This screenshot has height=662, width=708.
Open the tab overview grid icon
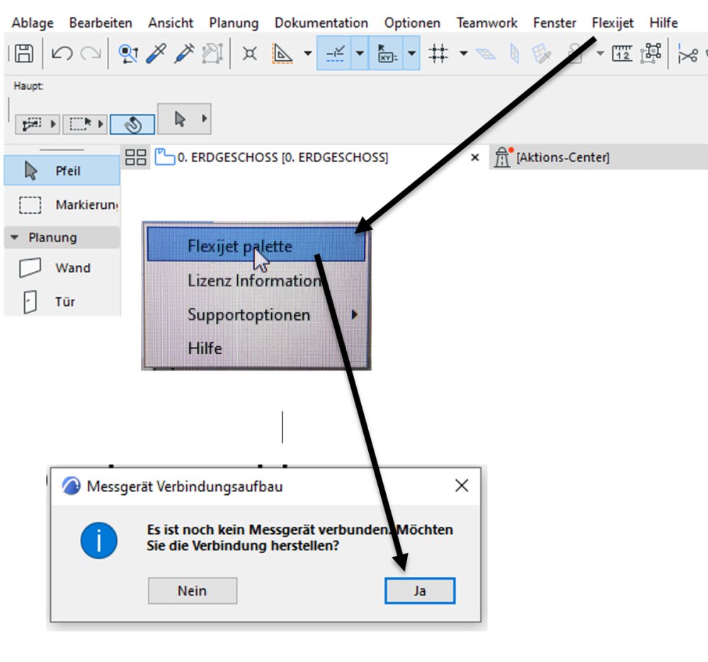(135, 157)
